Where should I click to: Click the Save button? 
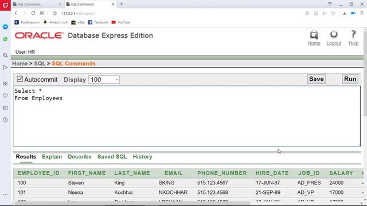click(x=316, y=79)
